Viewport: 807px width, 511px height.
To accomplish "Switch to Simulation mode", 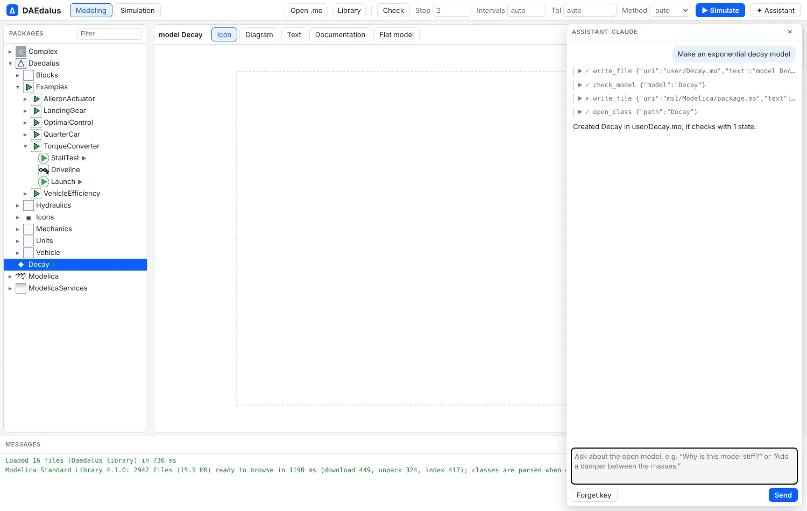I will [x=138, y=10].
